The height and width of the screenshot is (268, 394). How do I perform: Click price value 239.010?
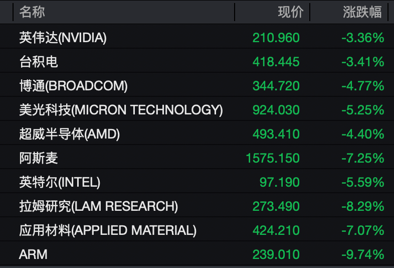pyautogui.click(x=276, y=254)
